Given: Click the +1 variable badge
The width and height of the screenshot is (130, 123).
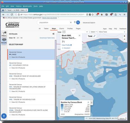Looking at the screenshot, I should pos(64,32).
